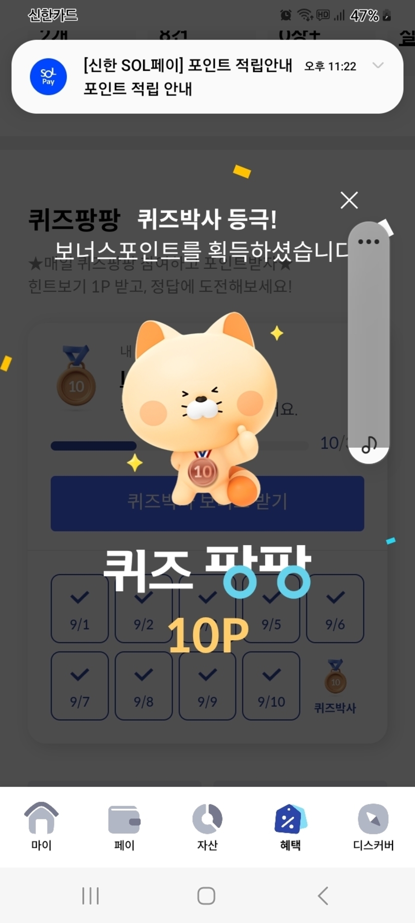Switch to the 페이 wallet tab
The height and width of the screenshot is (923, 415).
click(x=124, y=826)
